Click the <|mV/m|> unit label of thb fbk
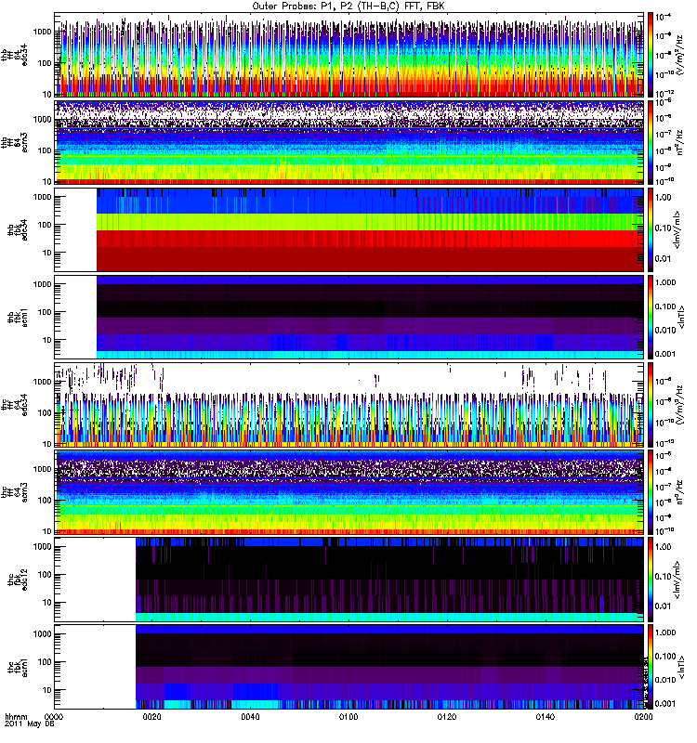The image size is (697, 743). (x=677, y=229)
